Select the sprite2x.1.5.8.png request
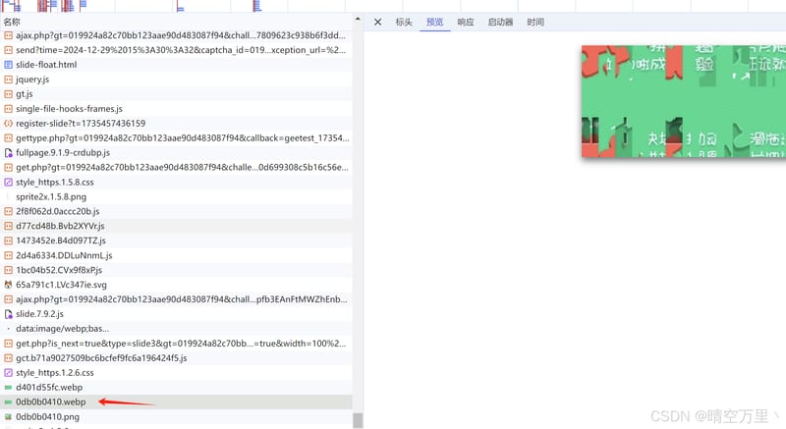Image resolution: width=786 pixels, height=429 pixels. 176,196
